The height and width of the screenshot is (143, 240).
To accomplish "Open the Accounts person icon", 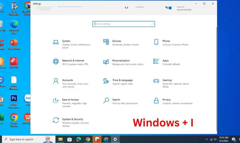I will [x=56, y=81].
